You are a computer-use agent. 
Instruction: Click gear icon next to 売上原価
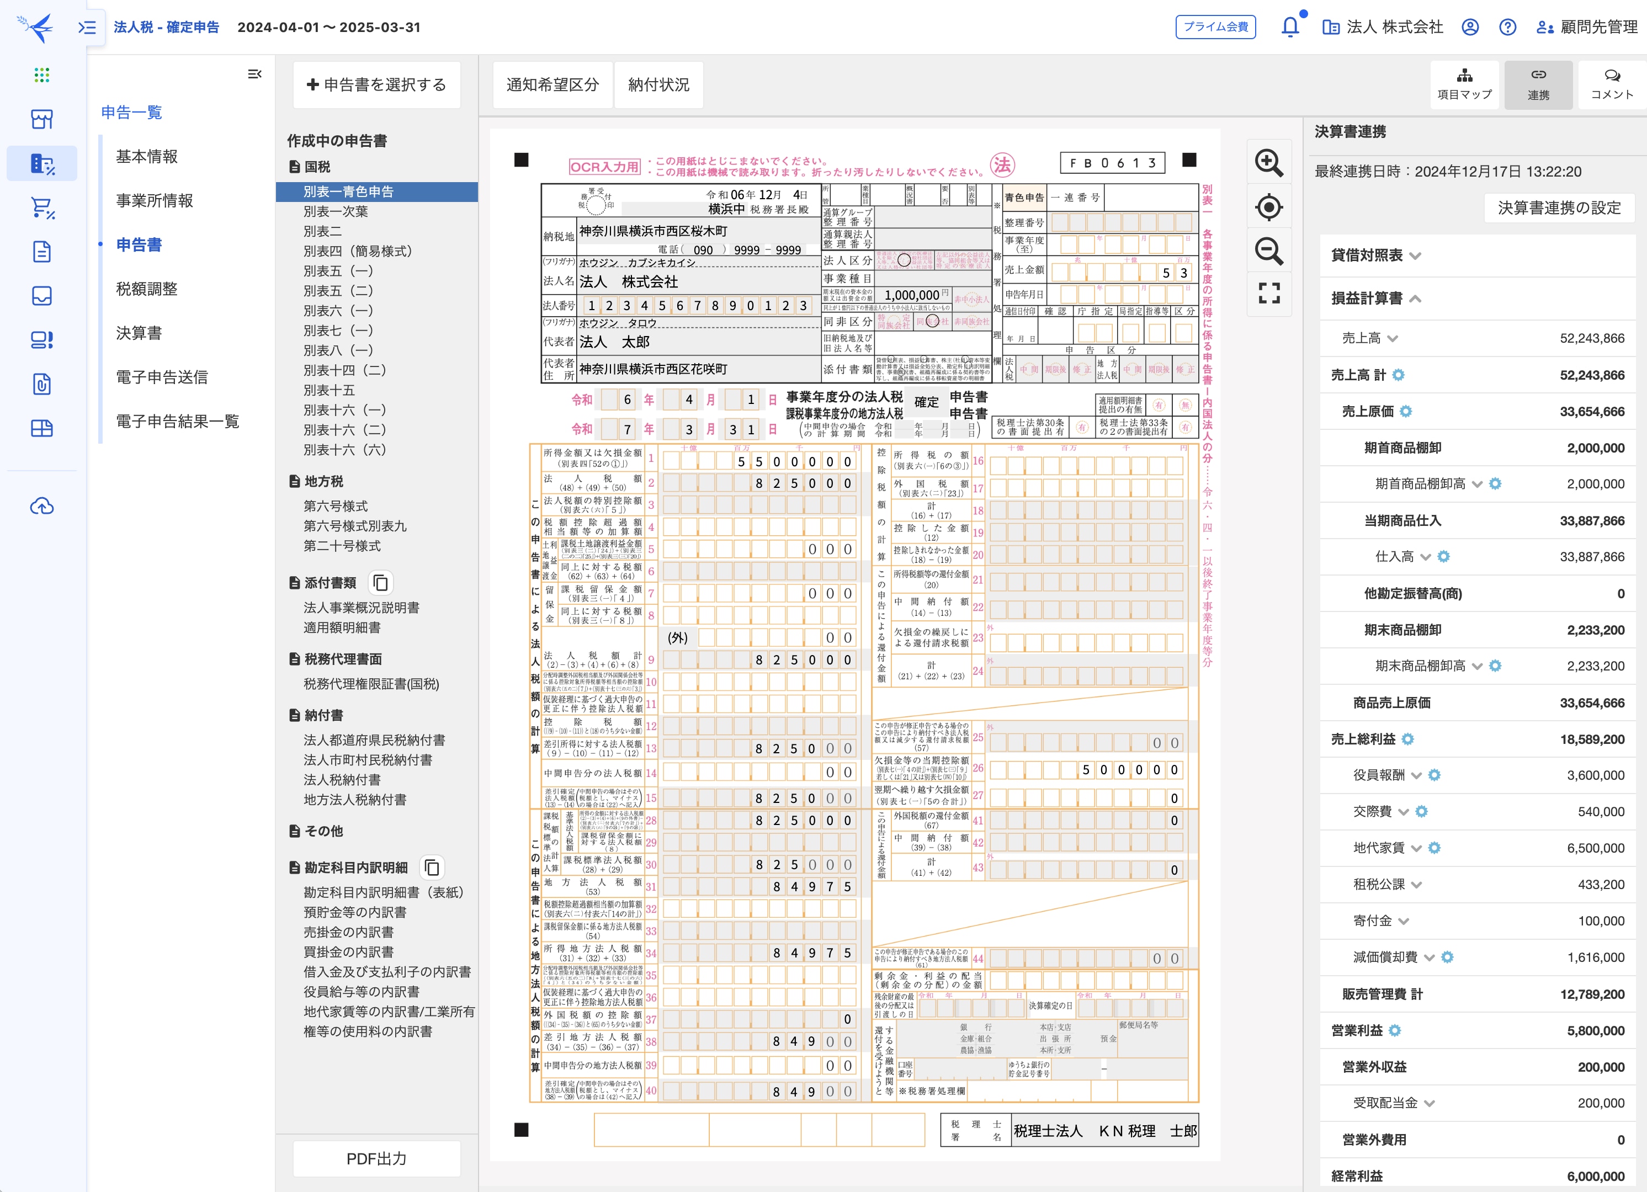pyautogui.click(x=1406, y=412)
